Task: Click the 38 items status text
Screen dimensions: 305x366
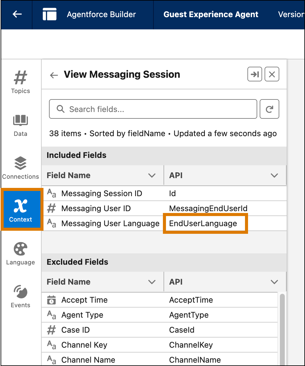Action: (65, 133)
